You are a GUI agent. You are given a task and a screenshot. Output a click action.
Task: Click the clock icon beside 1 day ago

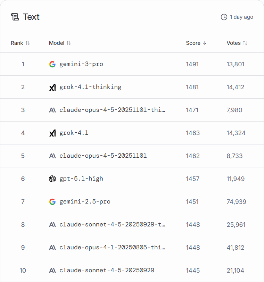[x=224, y=17]
